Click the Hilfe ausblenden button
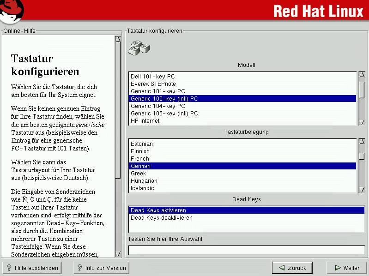The image size is (369, 276). [32, 268]
